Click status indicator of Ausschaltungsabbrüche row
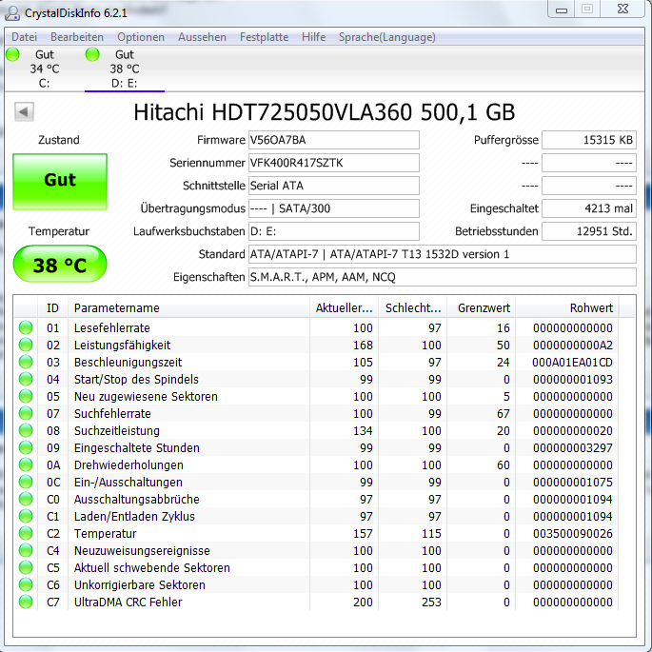The width and height of the screenshot is (652, 652). pyautogui.click(x=26, y=499)
